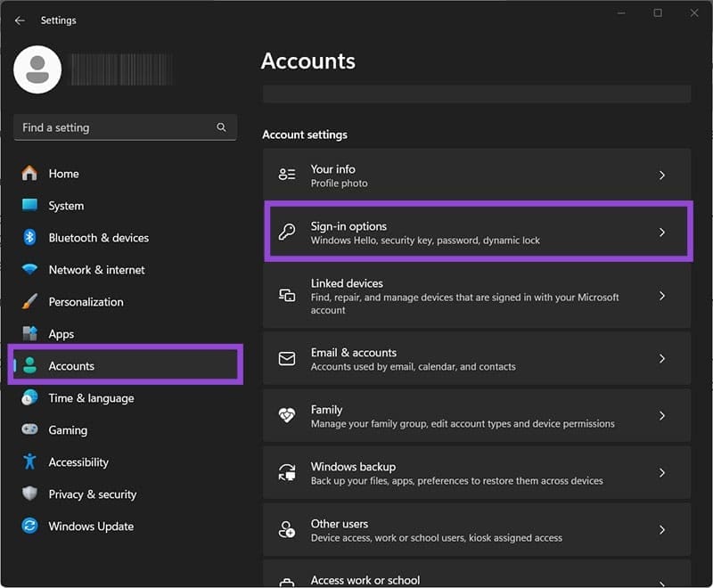Expand Linked devices chevron arrow
Screen dimensions: 713x588
(661, 296)
